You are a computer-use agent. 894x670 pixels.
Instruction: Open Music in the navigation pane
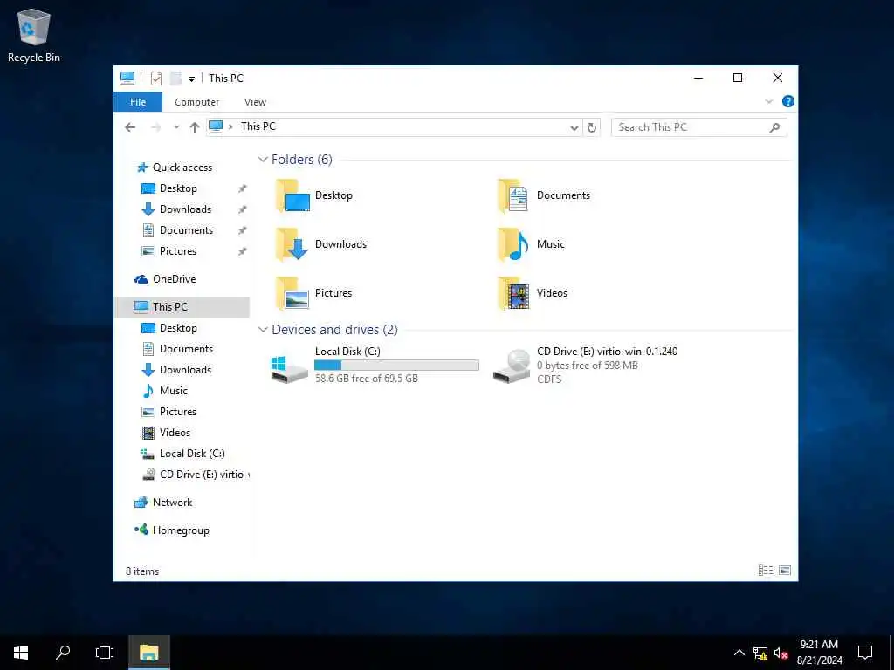pos(174,390)
